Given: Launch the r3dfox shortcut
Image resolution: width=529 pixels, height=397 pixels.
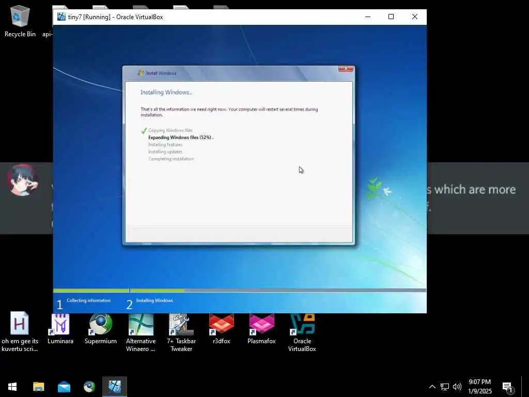Looking at the screenshot, I should [x=221, y=328].
